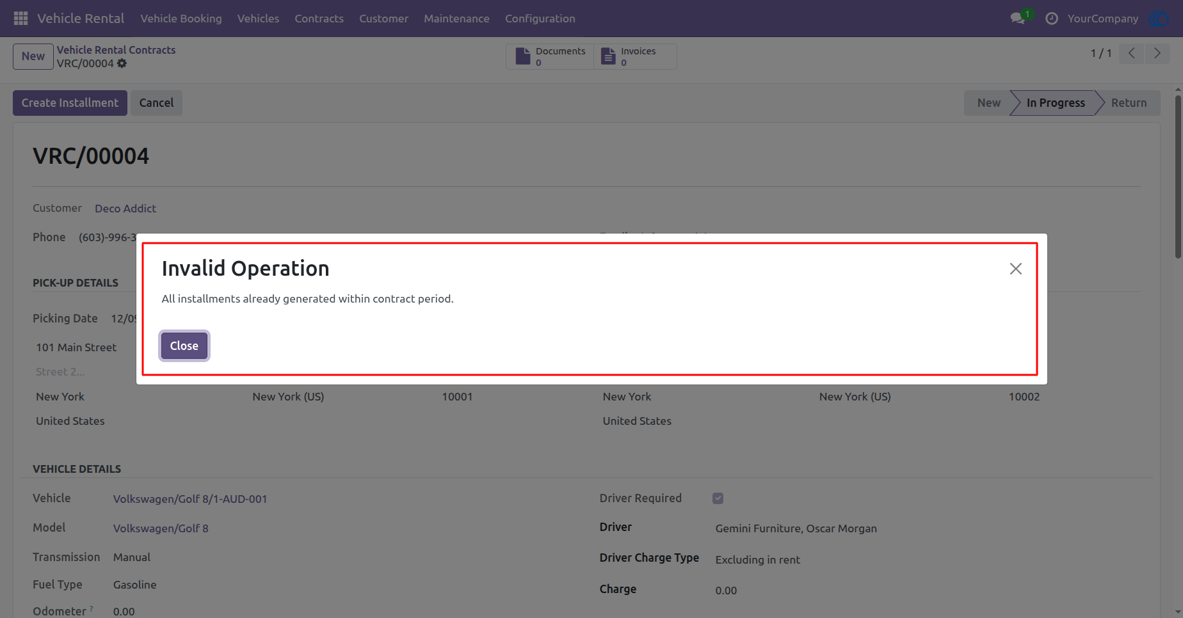Toggle the Driver Required checkbox

coord(718,498)
